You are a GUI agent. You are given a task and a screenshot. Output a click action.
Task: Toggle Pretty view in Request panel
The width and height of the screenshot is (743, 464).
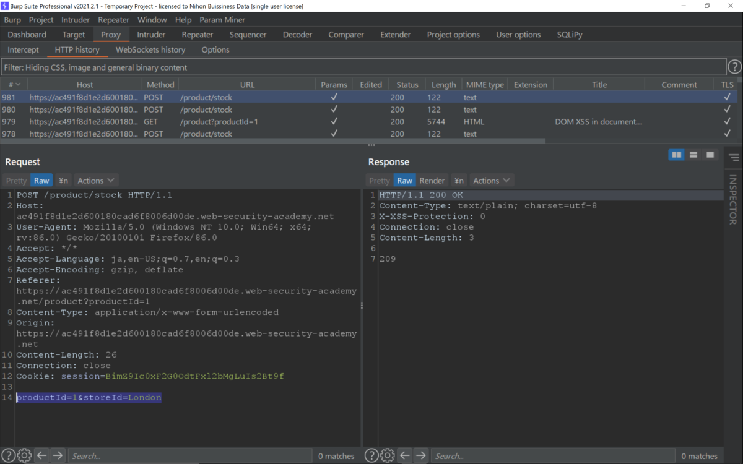pyautogui.click(x=16, y=181)
